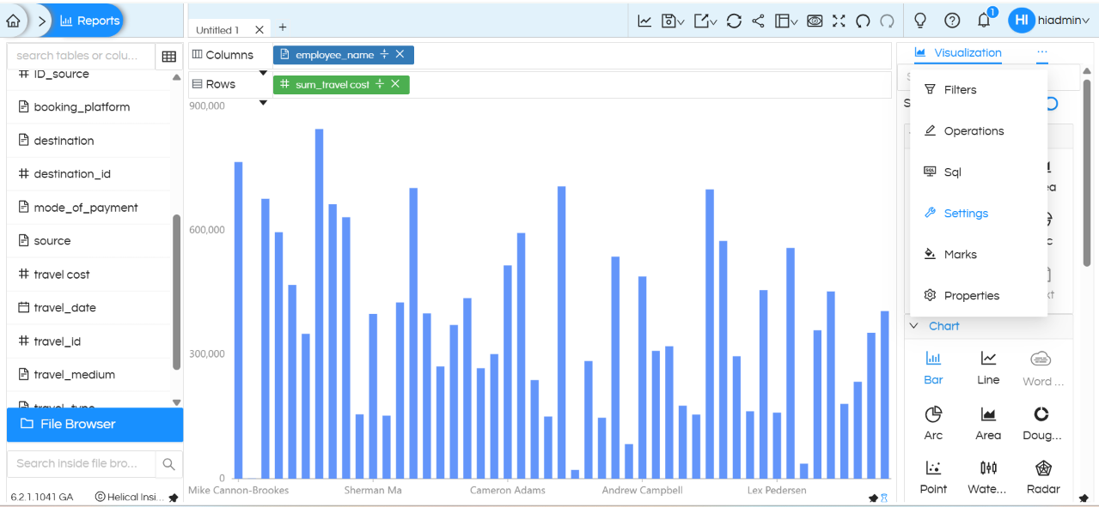Select the Point chart type
The width and height of the screenshot is (1099, 507).
pyautogui.click(x=933, y=478)
